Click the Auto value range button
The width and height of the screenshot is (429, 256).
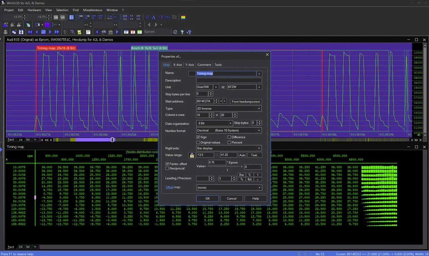(x=242, y=155)
